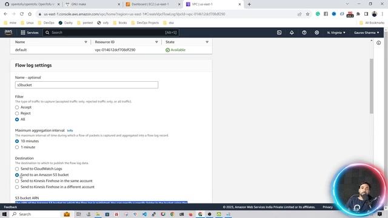
Task: Click the vpc-014612dcf708df290 resource ID
Action: click(x=115, y=50)
